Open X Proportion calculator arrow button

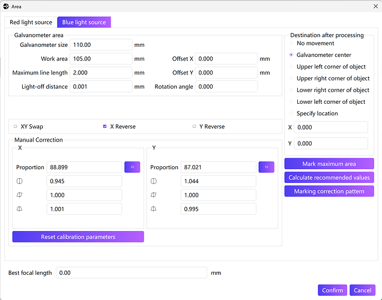132,167
